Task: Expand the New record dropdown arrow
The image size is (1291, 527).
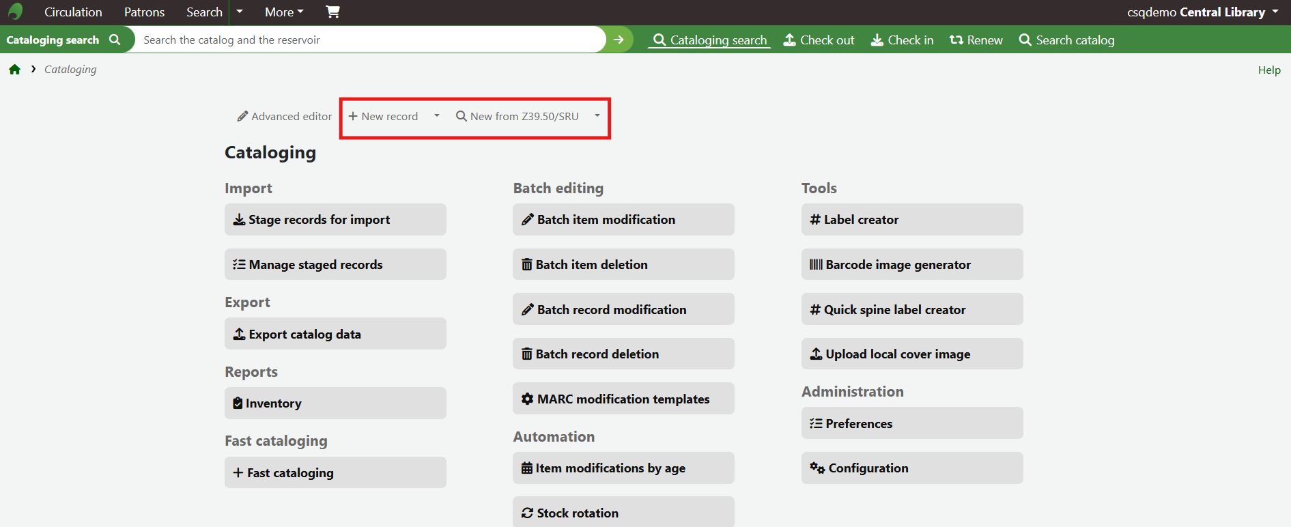Action: [437, 116]
